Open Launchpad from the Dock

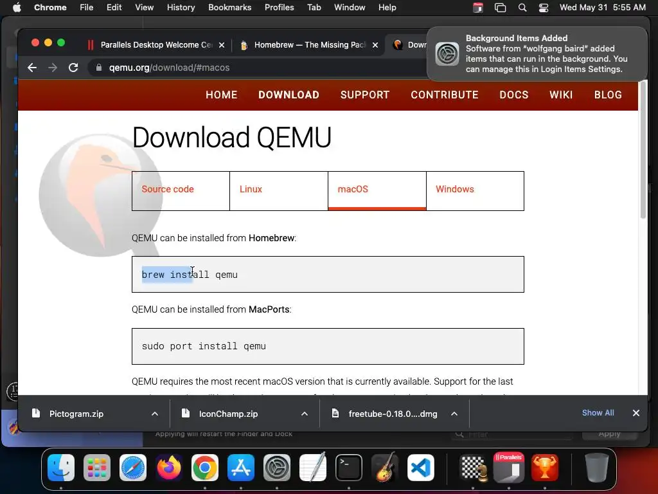[97, 468]
